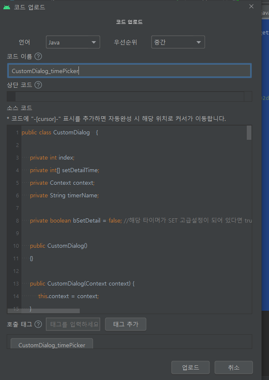Click the 우선순위 label
Viewport: 269px width, 380px height.
[125, 42]
